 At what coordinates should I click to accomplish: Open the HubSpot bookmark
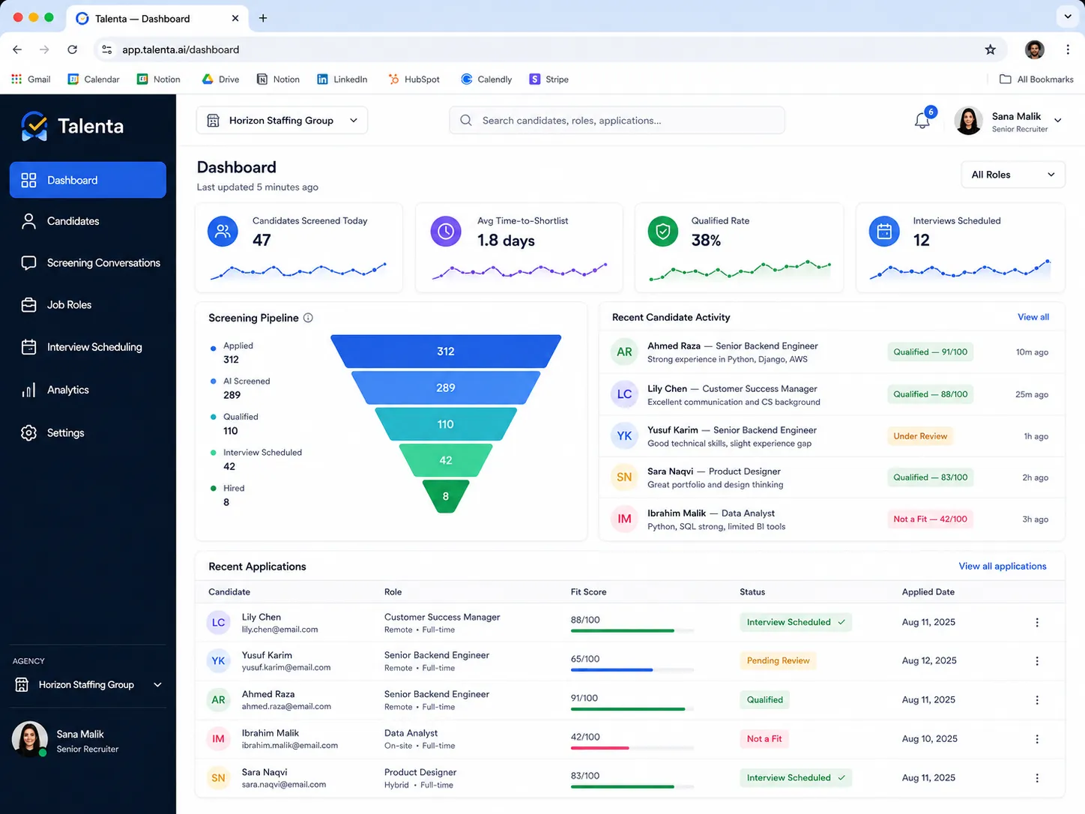pyautogui.click(x=414, y=79)
